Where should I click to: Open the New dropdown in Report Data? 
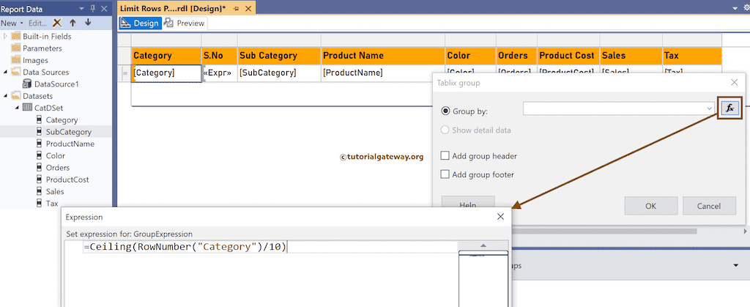tap(12, 23)
